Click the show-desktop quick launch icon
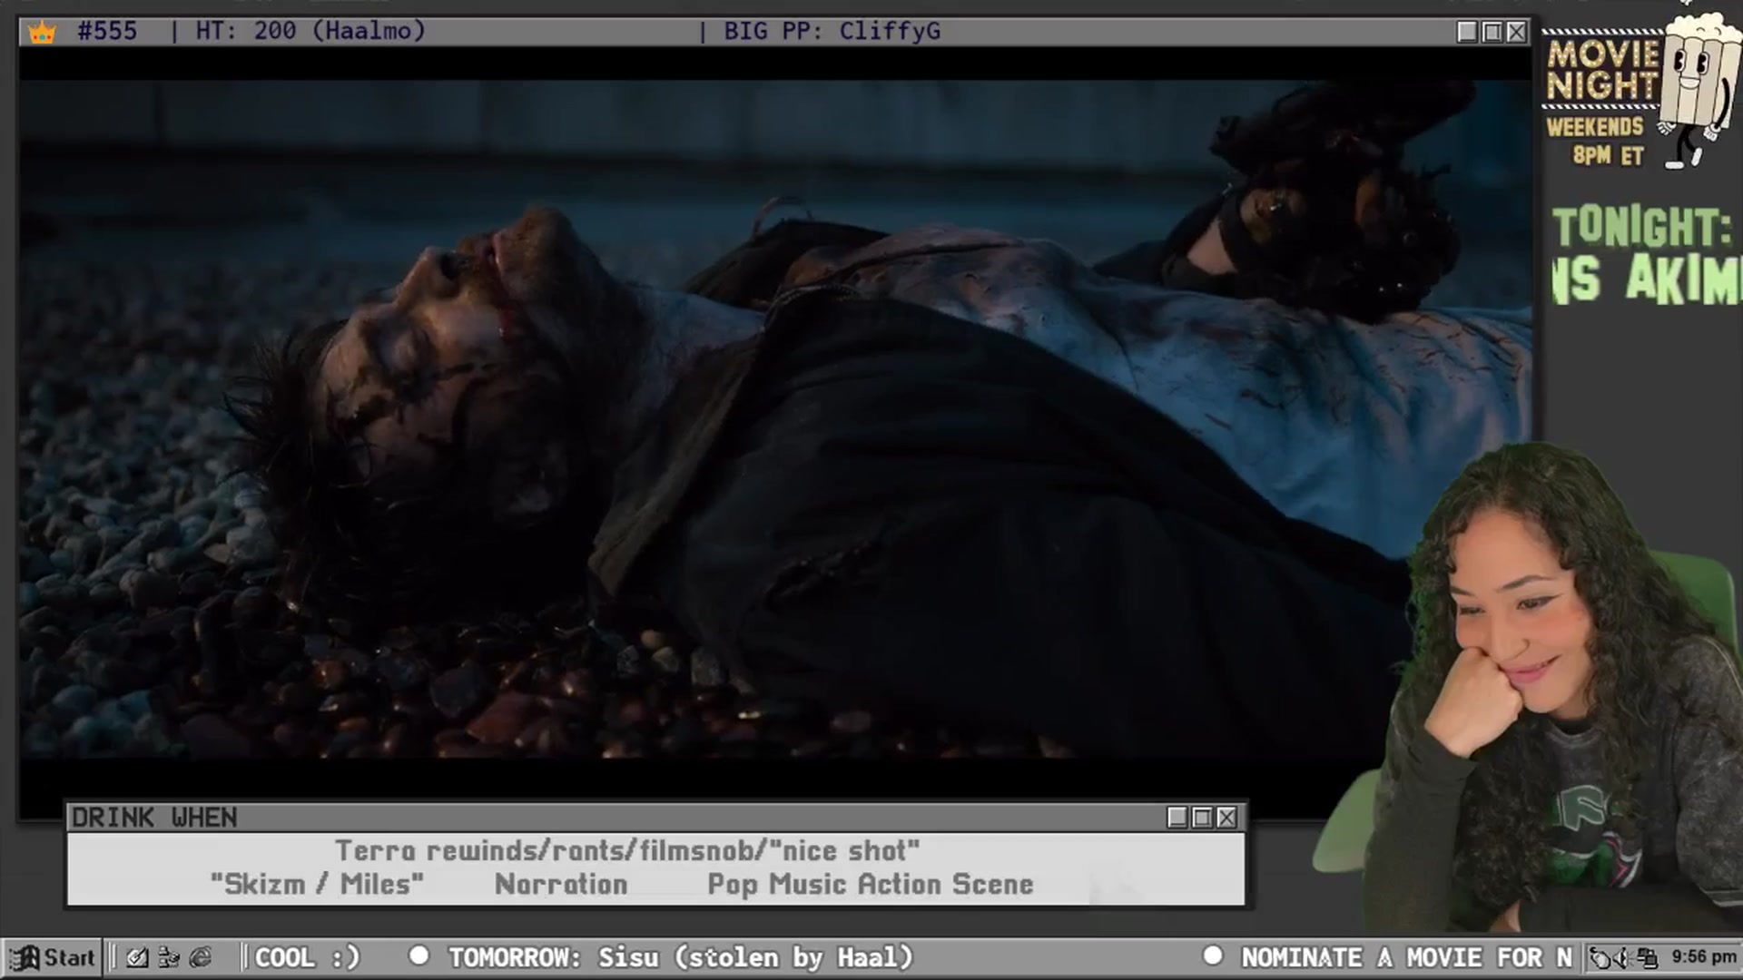1743x980 pixels. pos(137,957)
